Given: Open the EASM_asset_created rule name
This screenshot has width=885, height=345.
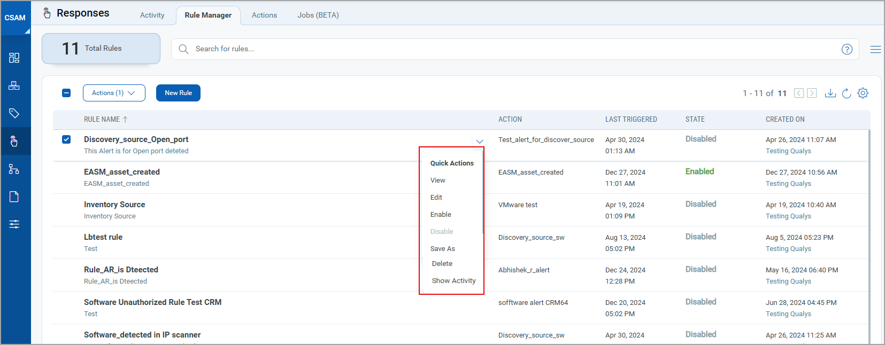Looking at the screenshot, I should click(122, 172).
